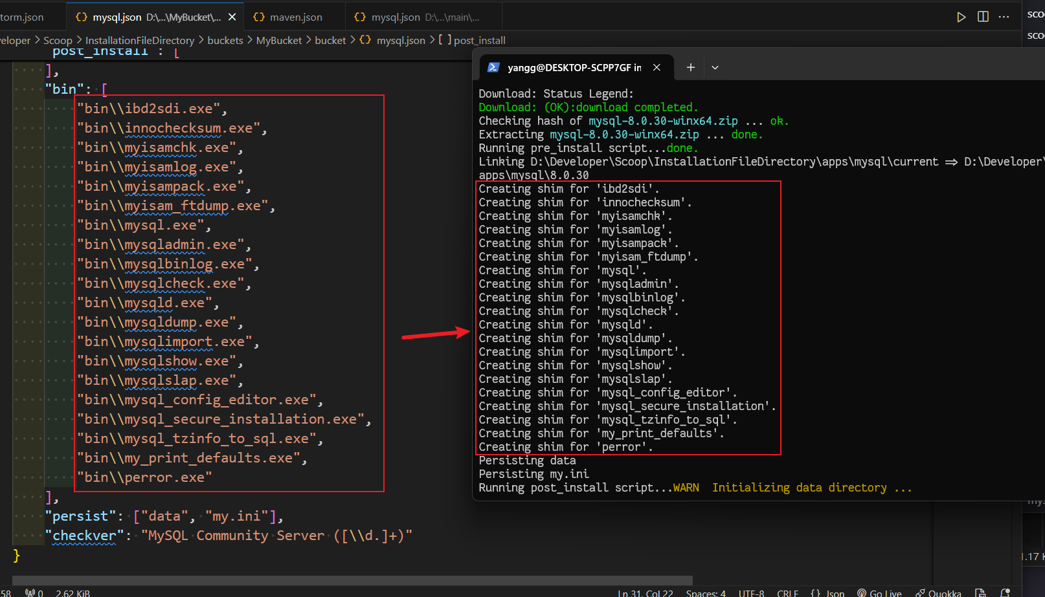Viewport: 1045px width, 597px height.
Task: Click "Creating shim for 'ibd2sdi'" line
Action: coord(569,189)
